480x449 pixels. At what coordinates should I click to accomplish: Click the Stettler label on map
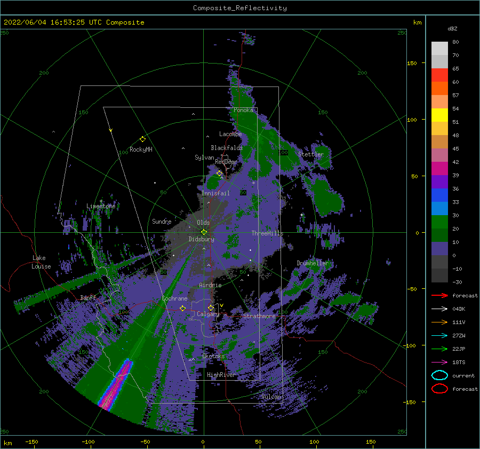coord(311,154)
